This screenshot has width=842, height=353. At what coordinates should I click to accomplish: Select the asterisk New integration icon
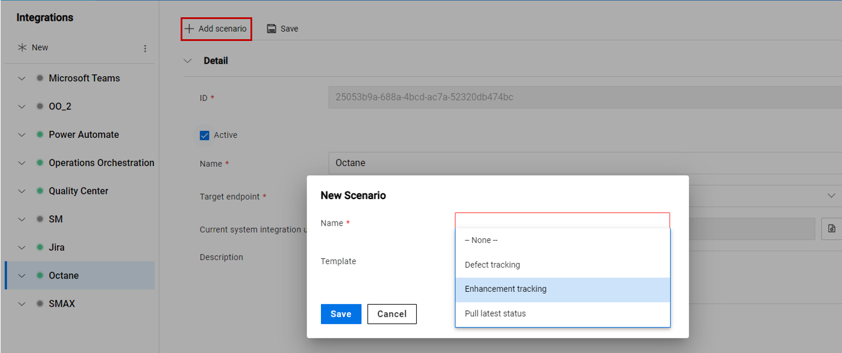[21, 47]
